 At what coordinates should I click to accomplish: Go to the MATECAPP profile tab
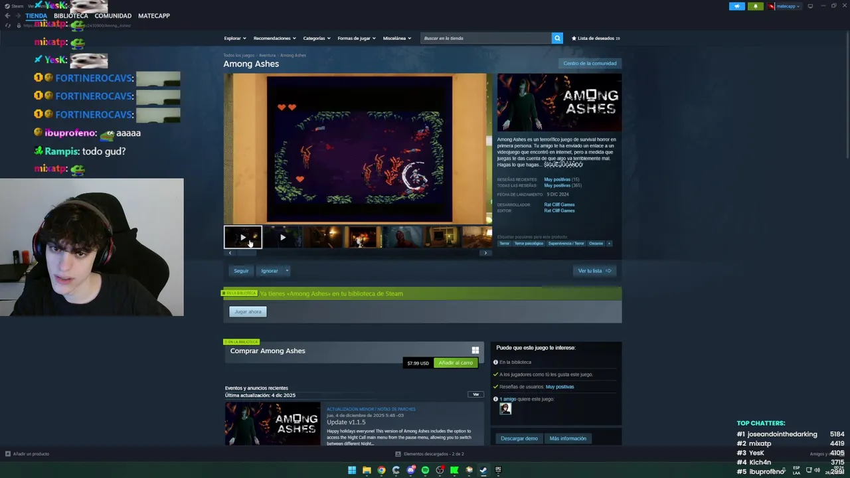(154, 15)
